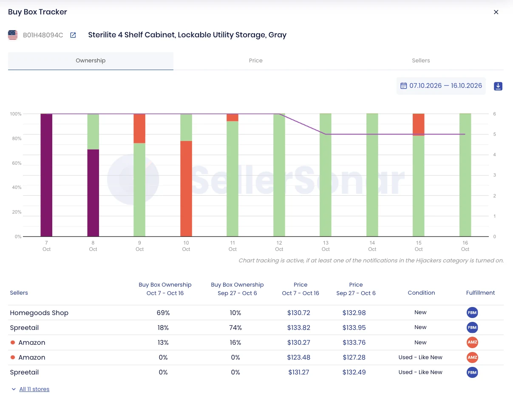This screenshot has width=513, height=397.
Task: Click the ASIN text B01H48094C
Action: pyautogui.click(x=43, y=35)
